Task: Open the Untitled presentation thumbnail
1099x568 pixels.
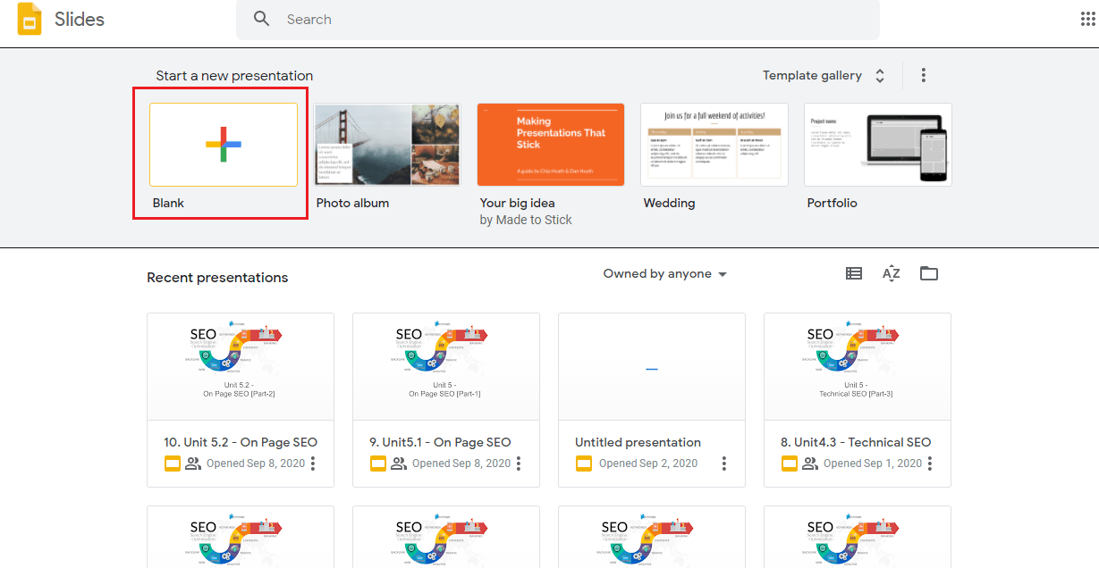Action: click(652, 366)
